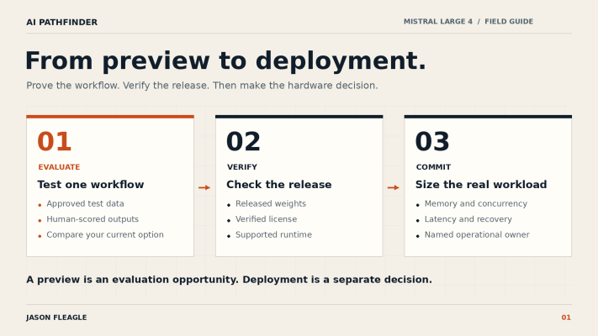Click the large 02 card number
The height and width of the screenshot is (336, 598).
click(243, 142)
